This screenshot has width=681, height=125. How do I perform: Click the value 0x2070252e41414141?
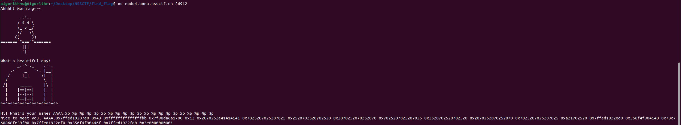pyautogui.click(x=218, y=118)
